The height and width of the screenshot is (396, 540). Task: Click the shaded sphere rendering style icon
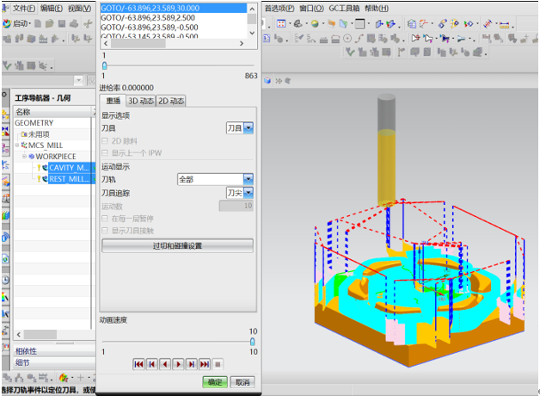[315, 23]
